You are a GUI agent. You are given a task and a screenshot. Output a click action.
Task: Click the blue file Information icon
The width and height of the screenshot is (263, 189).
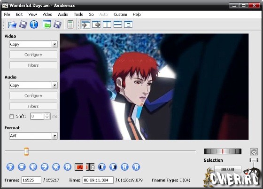point(34,24)
